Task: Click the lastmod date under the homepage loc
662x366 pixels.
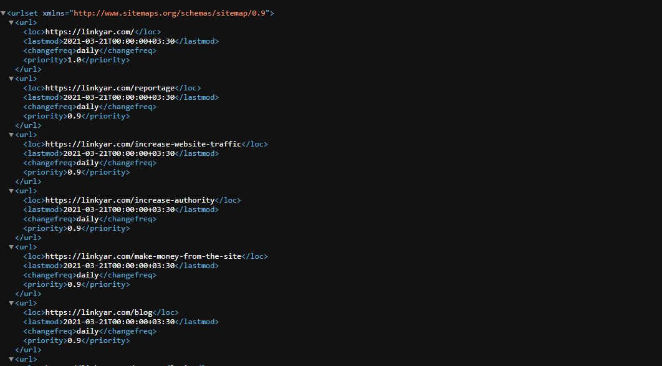Action: coord(119,41)
